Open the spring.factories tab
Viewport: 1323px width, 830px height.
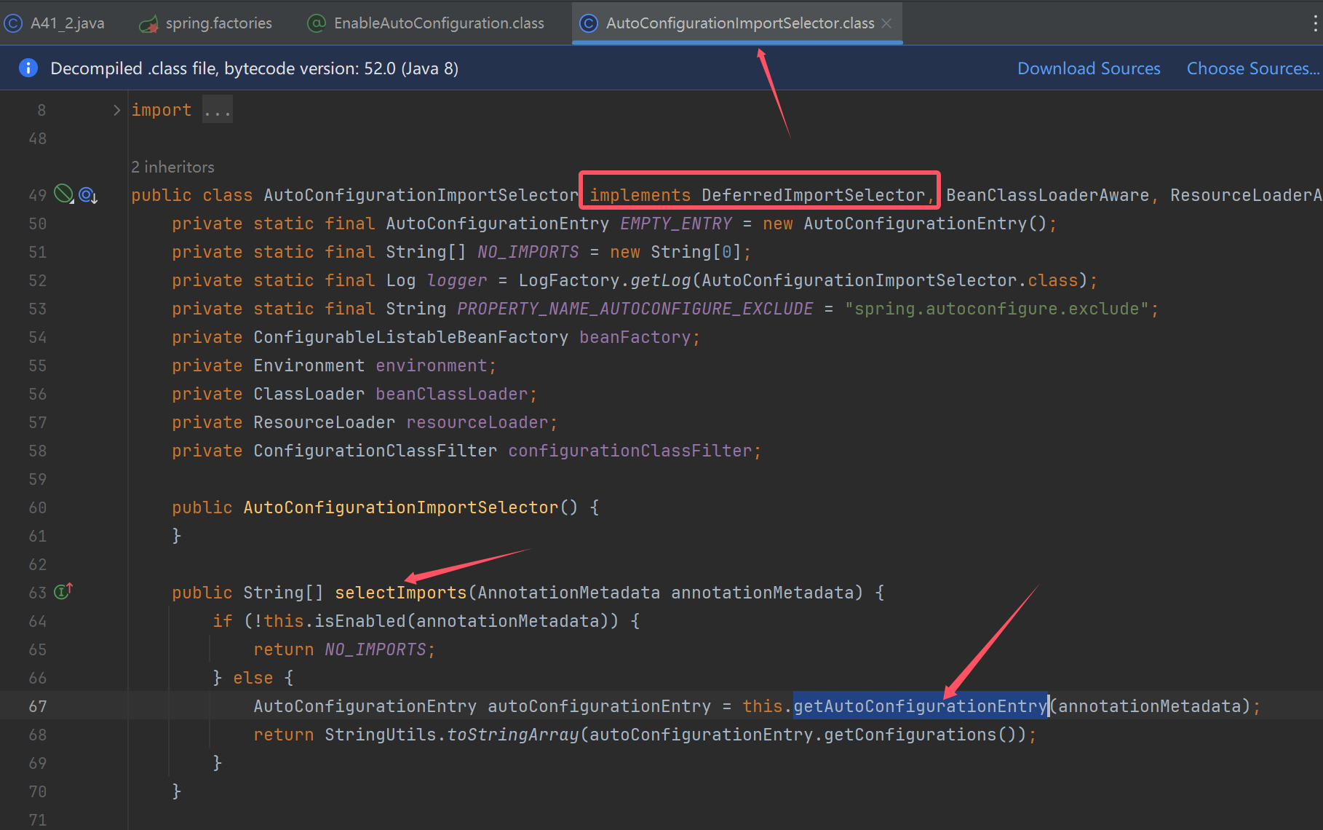click(x=206, y=23)
